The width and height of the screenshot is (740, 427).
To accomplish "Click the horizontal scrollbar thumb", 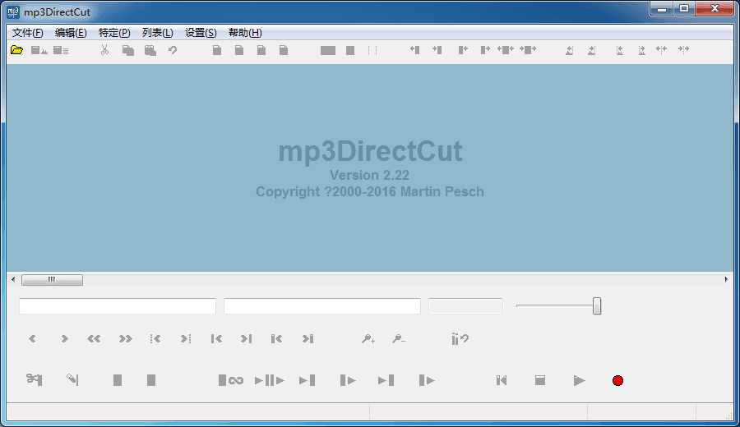I will pyautogui.click(x=52, y=280).
